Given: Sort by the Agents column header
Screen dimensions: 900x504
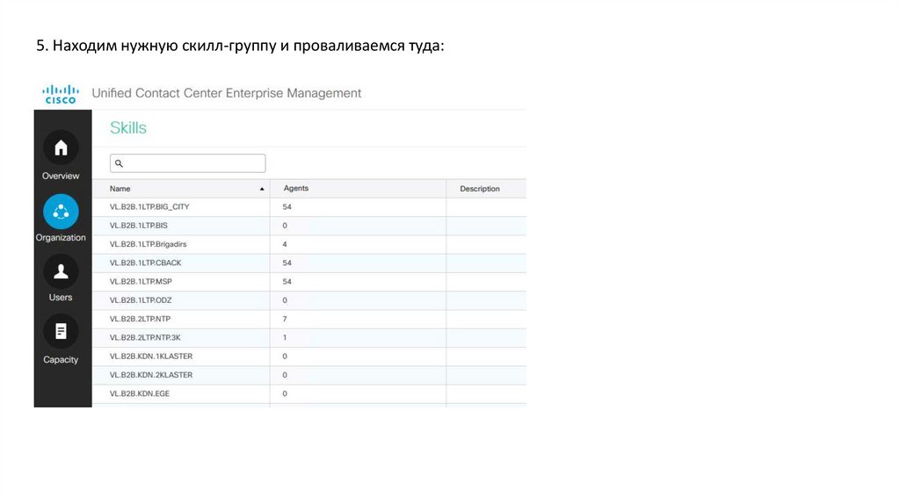Looking at the screenshot, I should pyautogui.click(x=295, y=188).
